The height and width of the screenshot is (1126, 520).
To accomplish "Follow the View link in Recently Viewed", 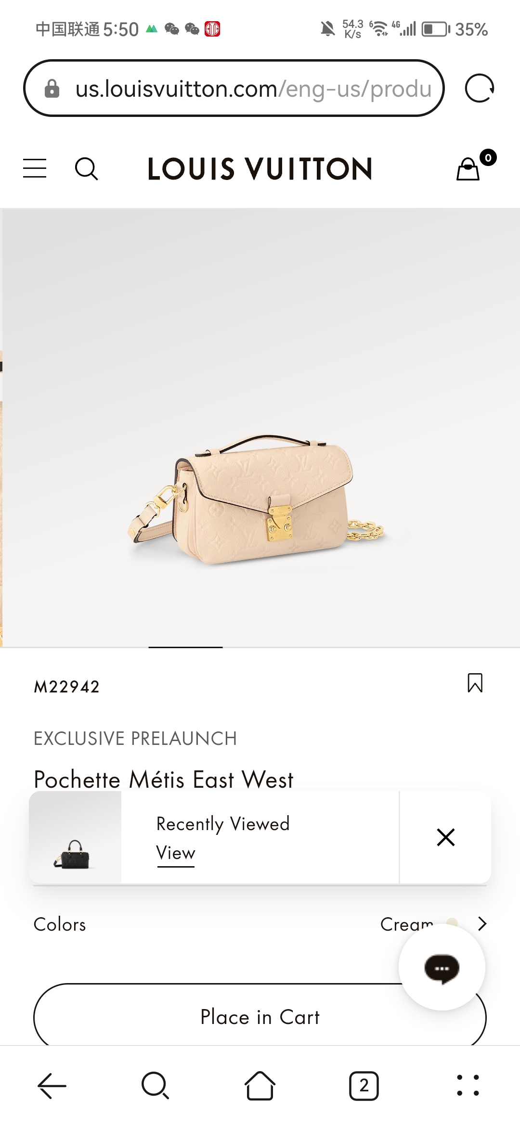I will [x=176, y=853].
